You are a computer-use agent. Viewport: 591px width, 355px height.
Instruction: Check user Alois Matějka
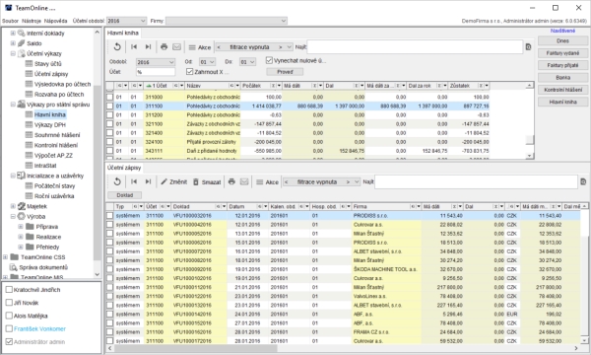coord(10,316)
